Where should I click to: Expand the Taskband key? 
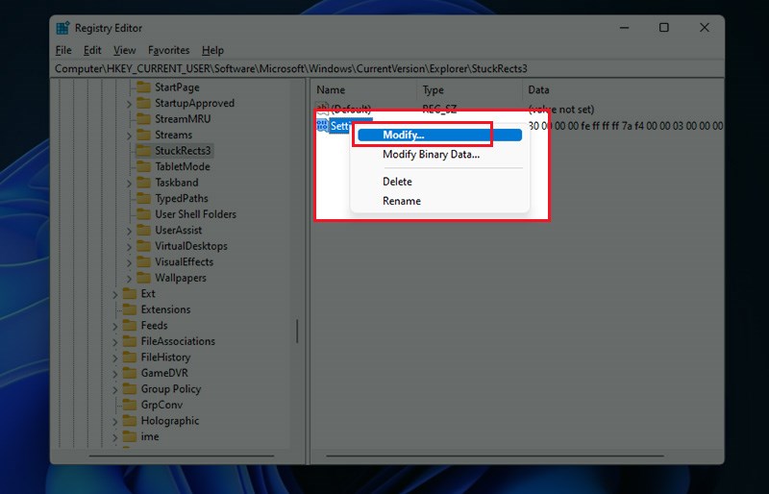[x=129, y=184]
